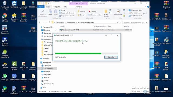Screen dimensions: 173x97
Task: Click Anclar al acceso rápido pin icon
Action: point(43,11)
